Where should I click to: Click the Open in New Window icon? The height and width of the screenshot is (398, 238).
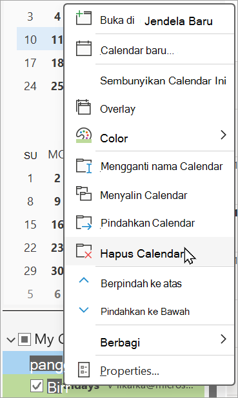point(84,18)
